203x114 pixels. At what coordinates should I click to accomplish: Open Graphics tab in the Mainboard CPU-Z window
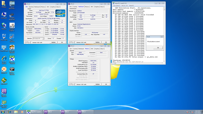pos(97,7)
